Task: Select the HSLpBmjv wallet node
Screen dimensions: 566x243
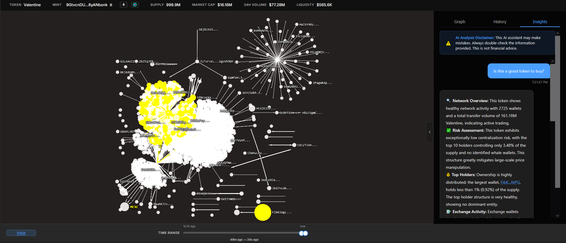Action: click(307, 52)
